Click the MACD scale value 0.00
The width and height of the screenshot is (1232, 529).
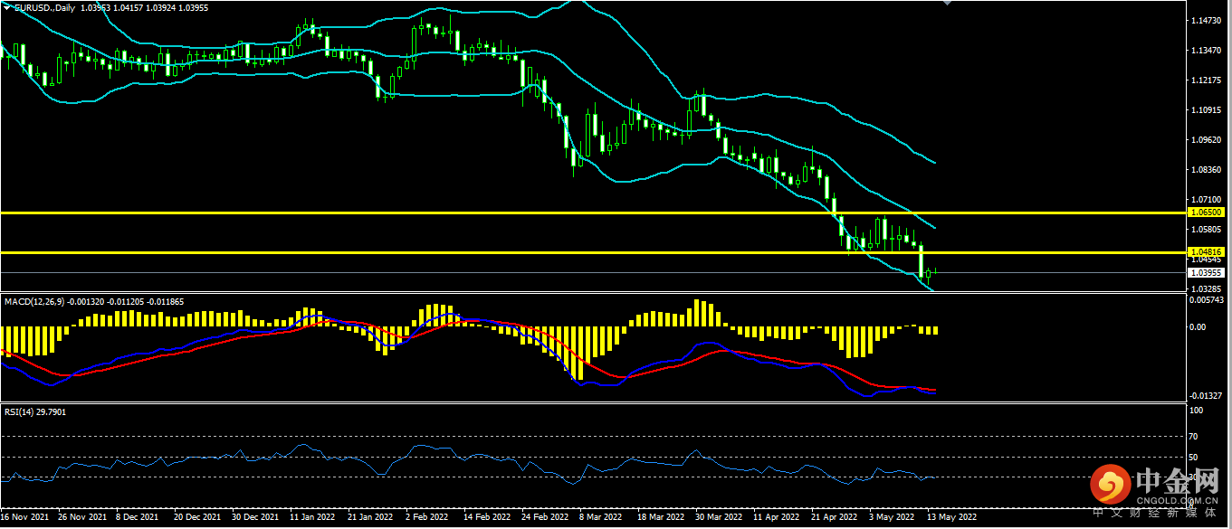pos(1197,326)
